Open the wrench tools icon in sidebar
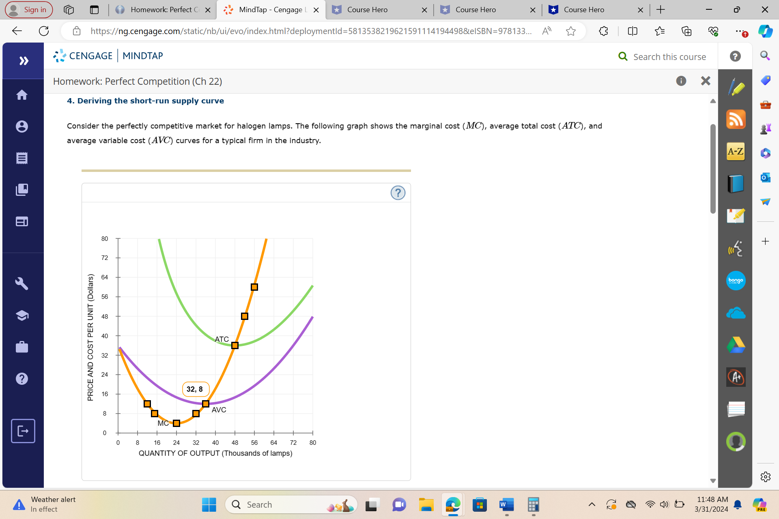The width and height of the screenshot is (779, 519). point(22,283)
